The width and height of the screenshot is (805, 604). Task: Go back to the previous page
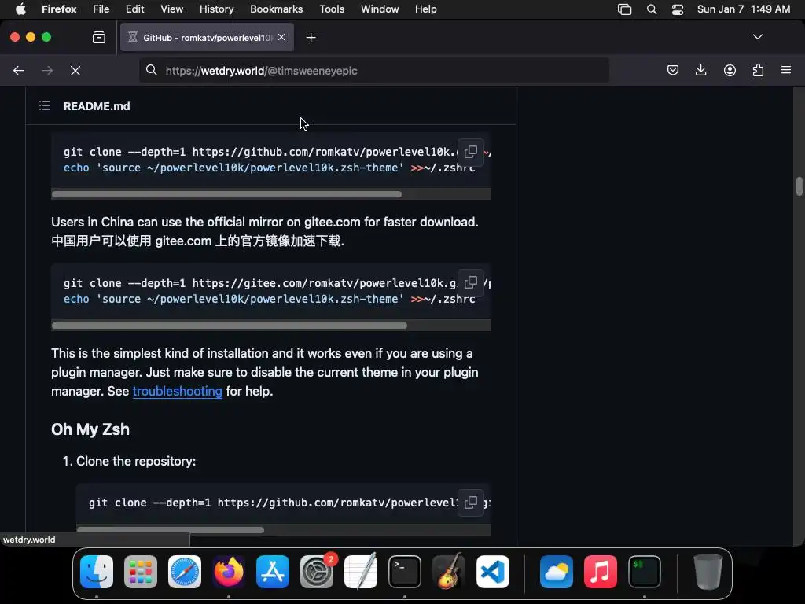click(x=19, y=71)
